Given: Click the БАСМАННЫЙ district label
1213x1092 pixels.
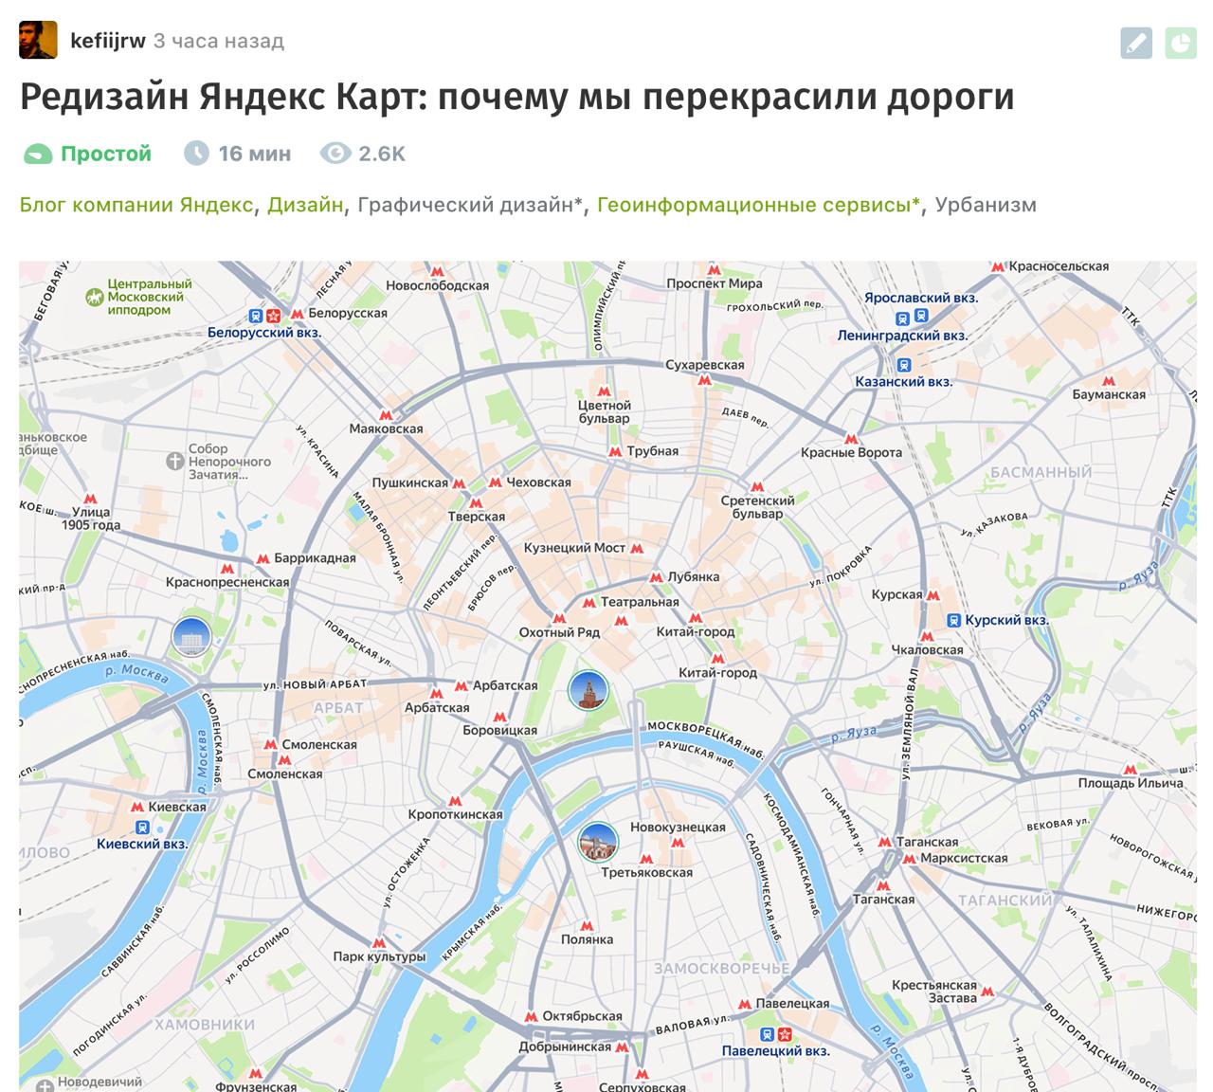Looking at the screenshot, I should [x=1041, y=472].
